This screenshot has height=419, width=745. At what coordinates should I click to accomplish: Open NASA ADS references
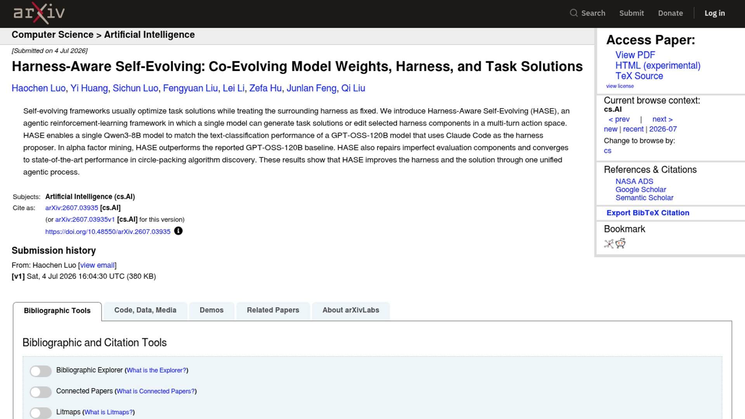(x=634, y=181)
